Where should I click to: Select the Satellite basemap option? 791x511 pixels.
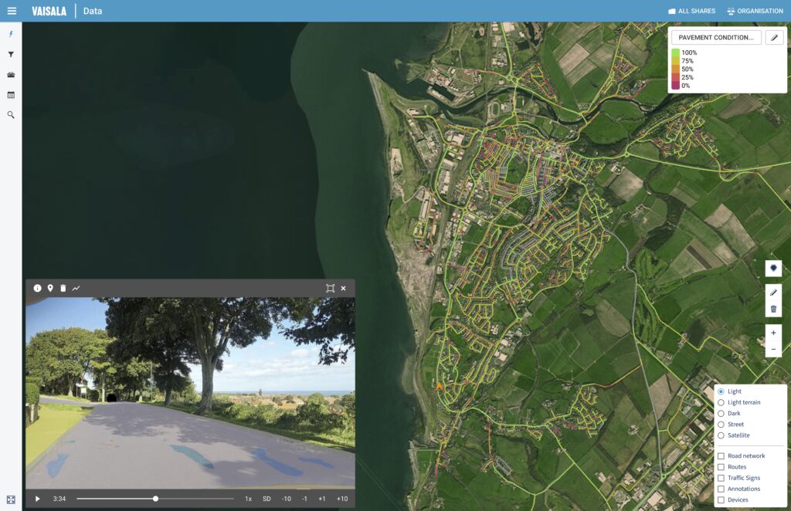tap(721, 436)
